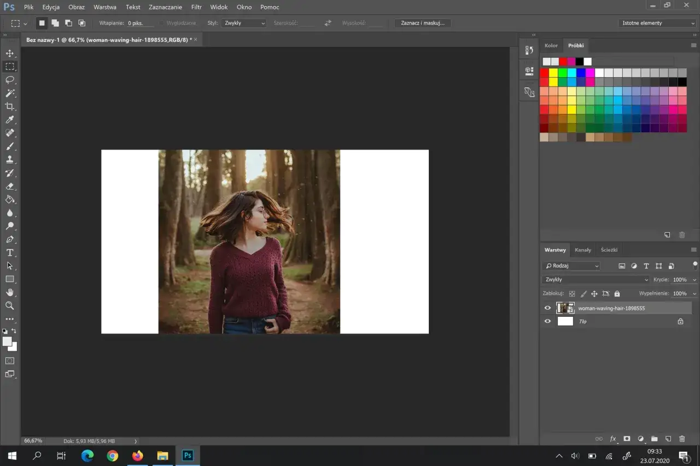Switch to the Kanały tab
Screen dimensions: 700x466
582,250
